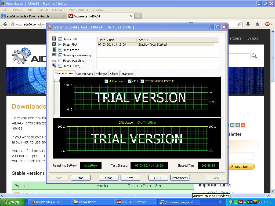
Task: Uncheck the Stress cache checkbox
Action: [60, 50]
